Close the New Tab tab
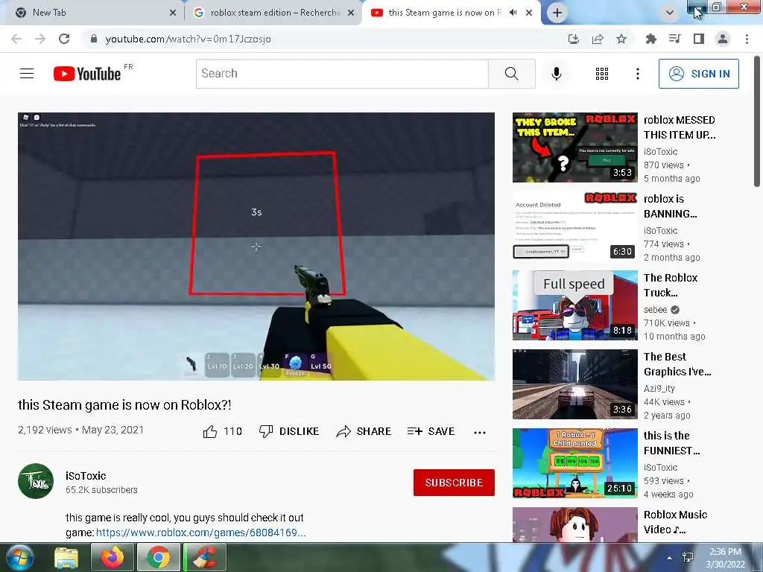The height and width of the screenshot is (572, 763). [173, 13]
